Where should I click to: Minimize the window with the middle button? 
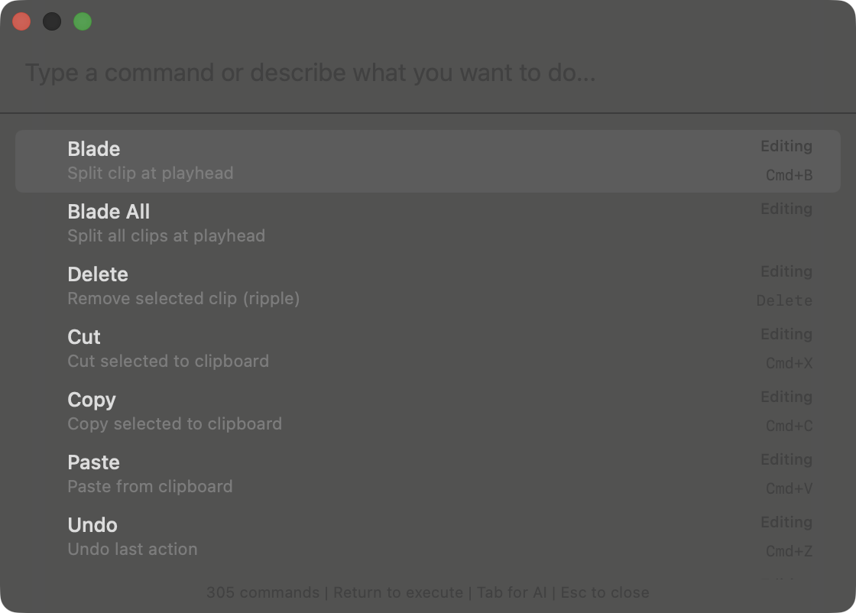pos(52,21)
